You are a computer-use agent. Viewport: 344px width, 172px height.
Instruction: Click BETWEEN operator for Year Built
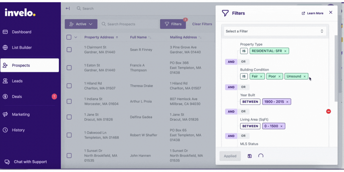coord(250,102)
